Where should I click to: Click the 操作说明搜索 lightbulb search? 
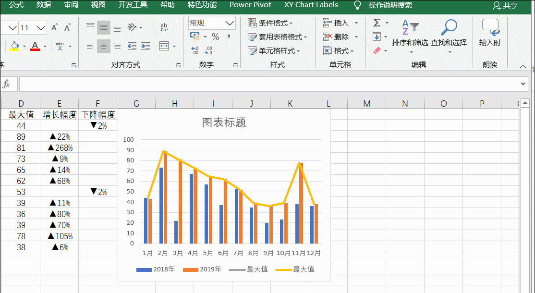pyautogui.click(x=383, y=5)
